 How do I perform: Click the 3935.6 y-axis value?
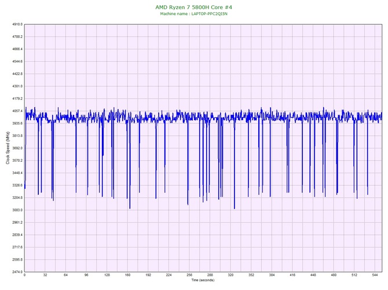[17, 124]
